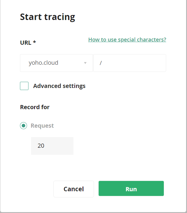
Task: Click the request count field
Action: [52, 146]
